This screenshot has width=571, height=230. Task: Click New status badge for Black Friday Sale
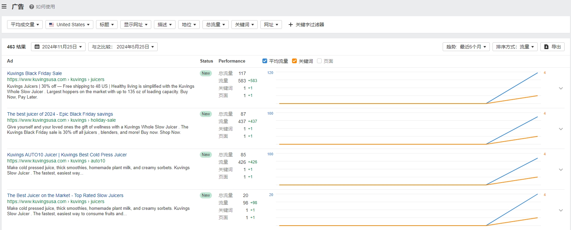(206, 73)
